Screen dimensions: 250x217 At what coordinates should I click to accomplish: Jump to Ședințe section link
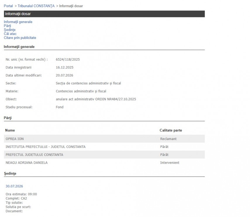tap(10, 30)
